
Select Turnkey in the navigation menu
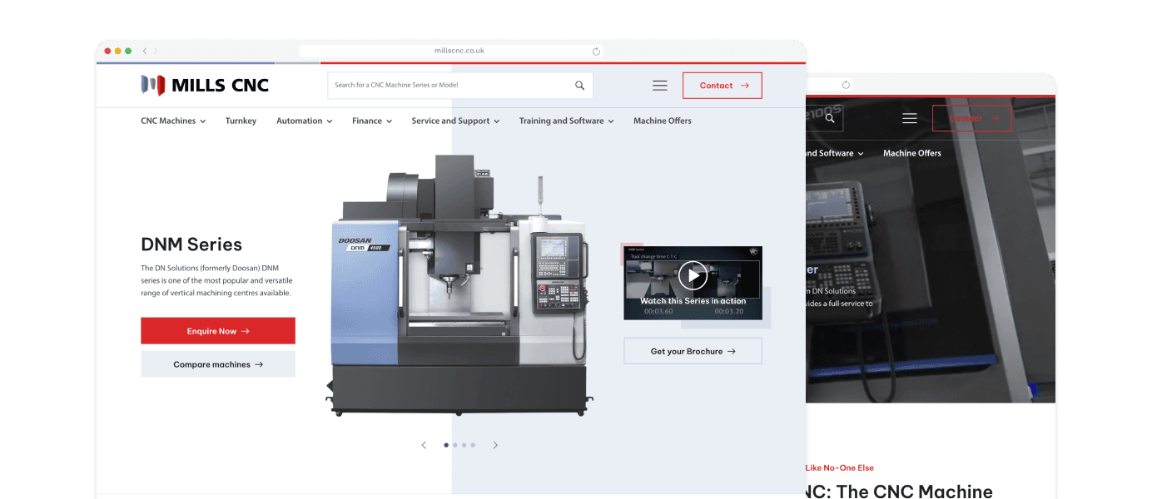pyautogui.click(x=241, y=121)
